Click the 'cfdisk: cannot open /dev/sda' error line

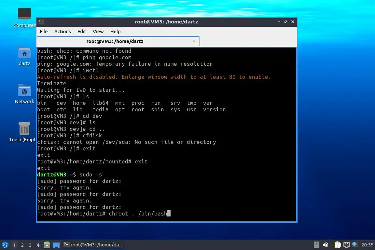[x=127, y=142]
